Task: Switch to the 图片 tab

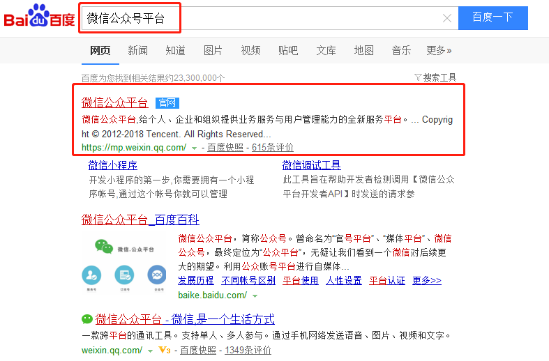Action: 213,50
